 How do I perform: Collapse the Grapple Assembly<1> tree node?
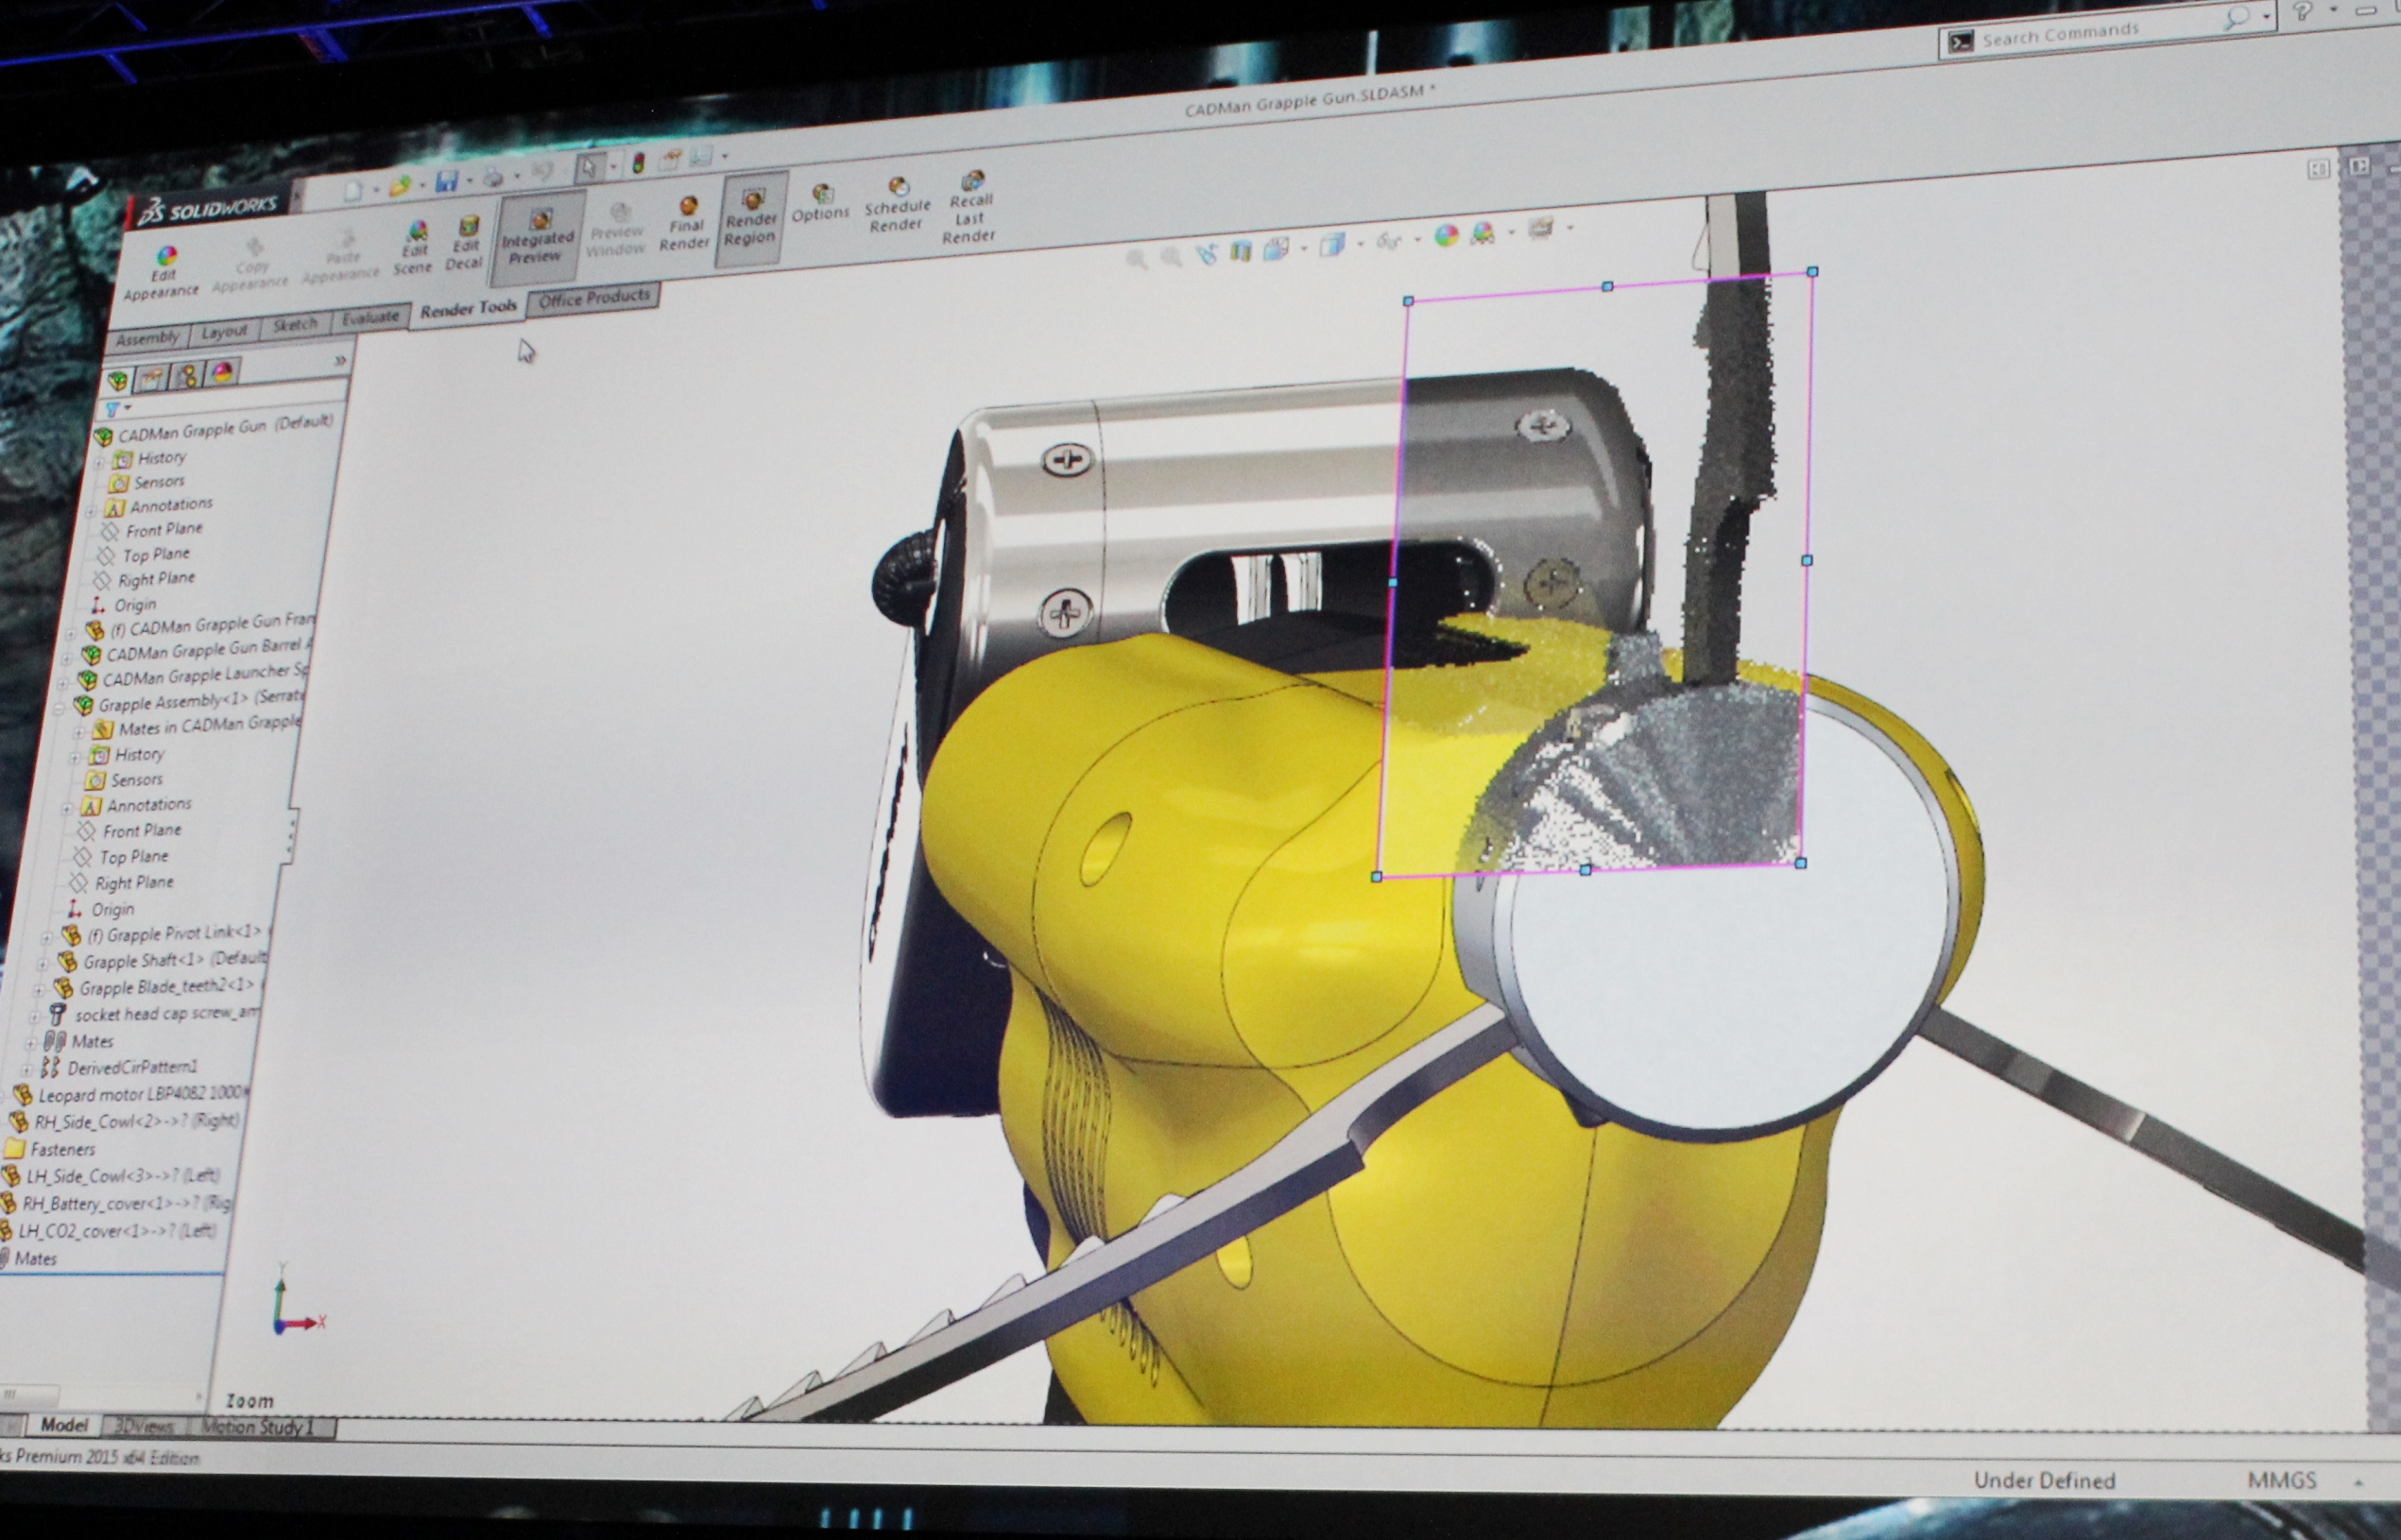coord(59,707)
